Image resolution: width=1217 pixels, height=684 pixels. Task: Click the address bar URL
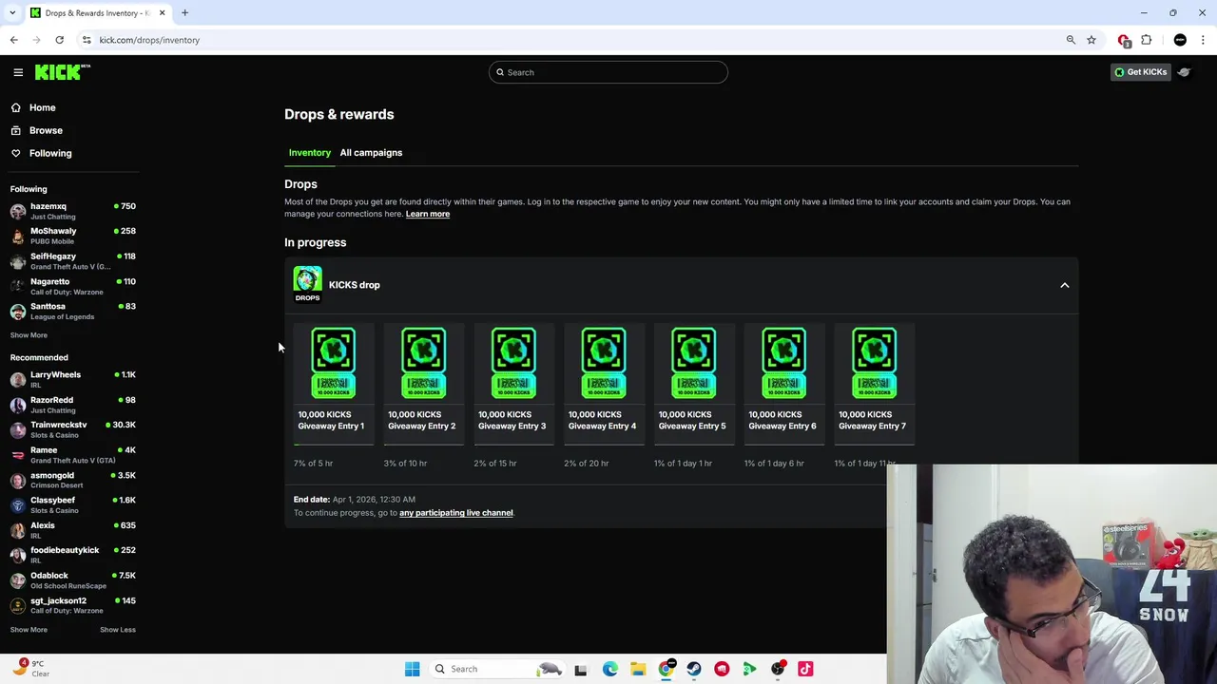(149, 40)
